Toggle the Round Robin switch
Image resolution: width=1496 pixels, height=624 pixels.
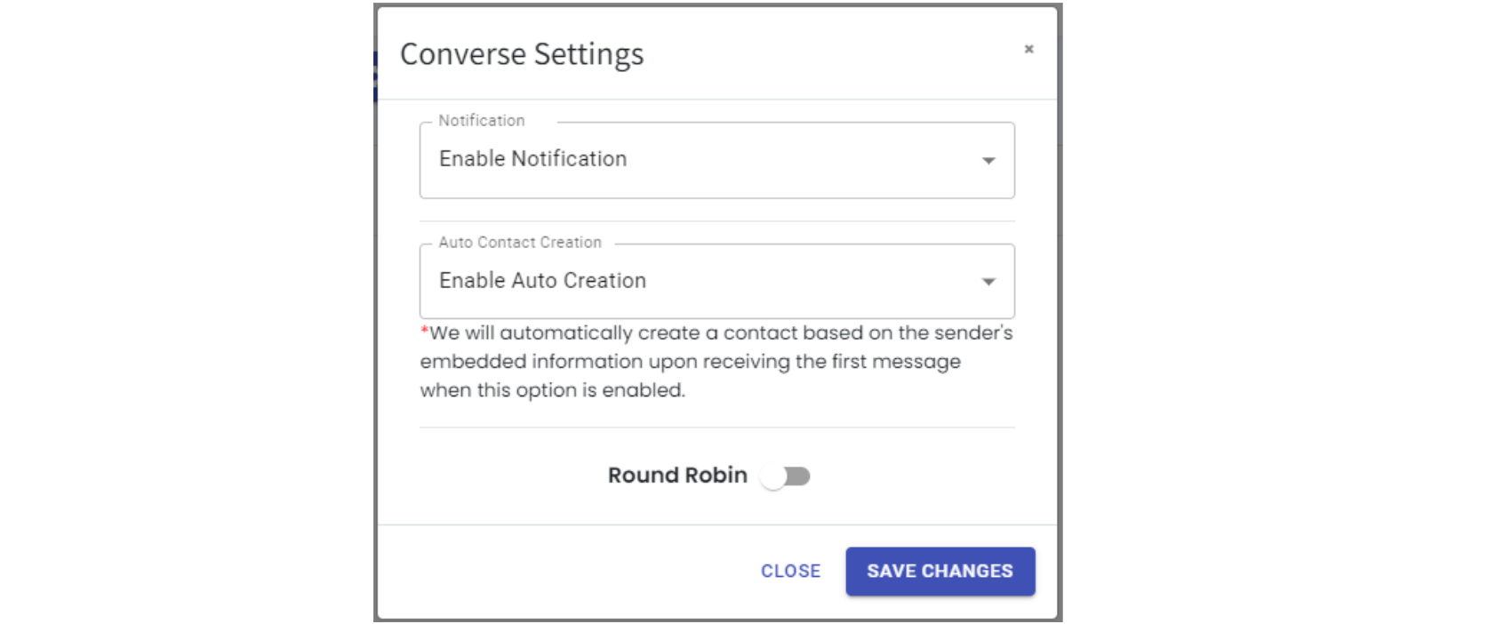785,476
